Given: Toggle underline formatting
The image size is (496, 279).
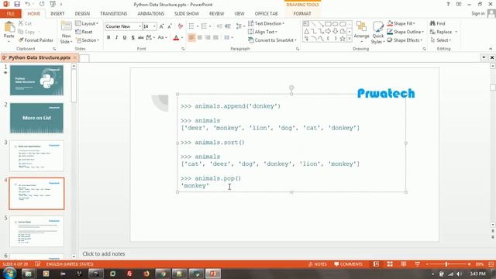Looking at the screenshot, I should point(125,38).
